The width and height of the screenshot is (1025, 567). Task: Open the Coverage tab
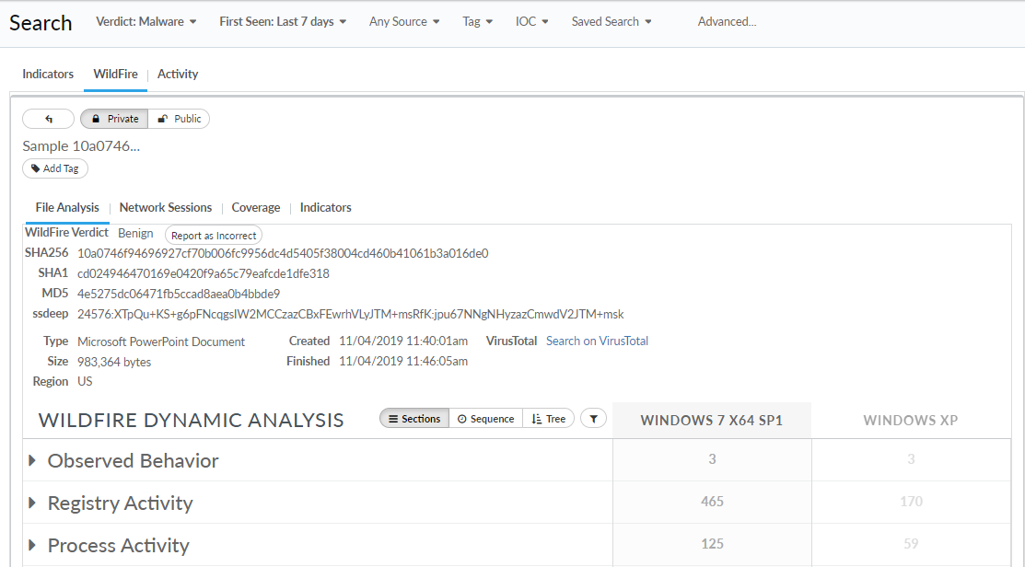coord(256,208)
